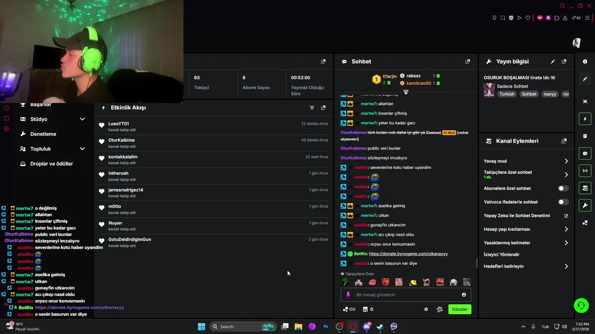Click the info icon in right sidebar
This screenshot has width=595, height=334.
tap(585, 61)
